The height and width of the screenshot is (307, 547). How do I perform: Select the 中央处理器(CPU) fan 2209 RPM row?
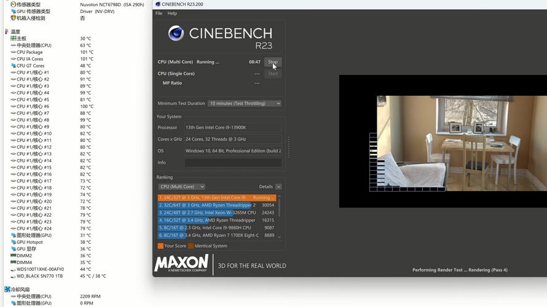click(x=56, y=297)
